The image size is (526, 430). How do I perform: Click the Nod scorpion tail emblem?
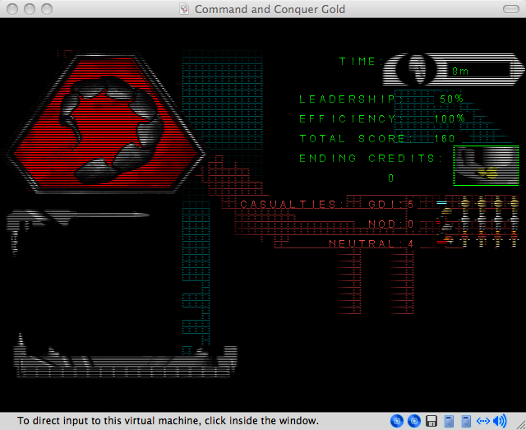point(106,123)
